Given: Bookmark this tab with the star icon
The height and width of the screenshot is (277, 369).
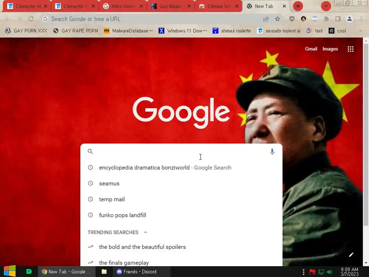Looking at the screenshot, I should (x=277, y=19).
